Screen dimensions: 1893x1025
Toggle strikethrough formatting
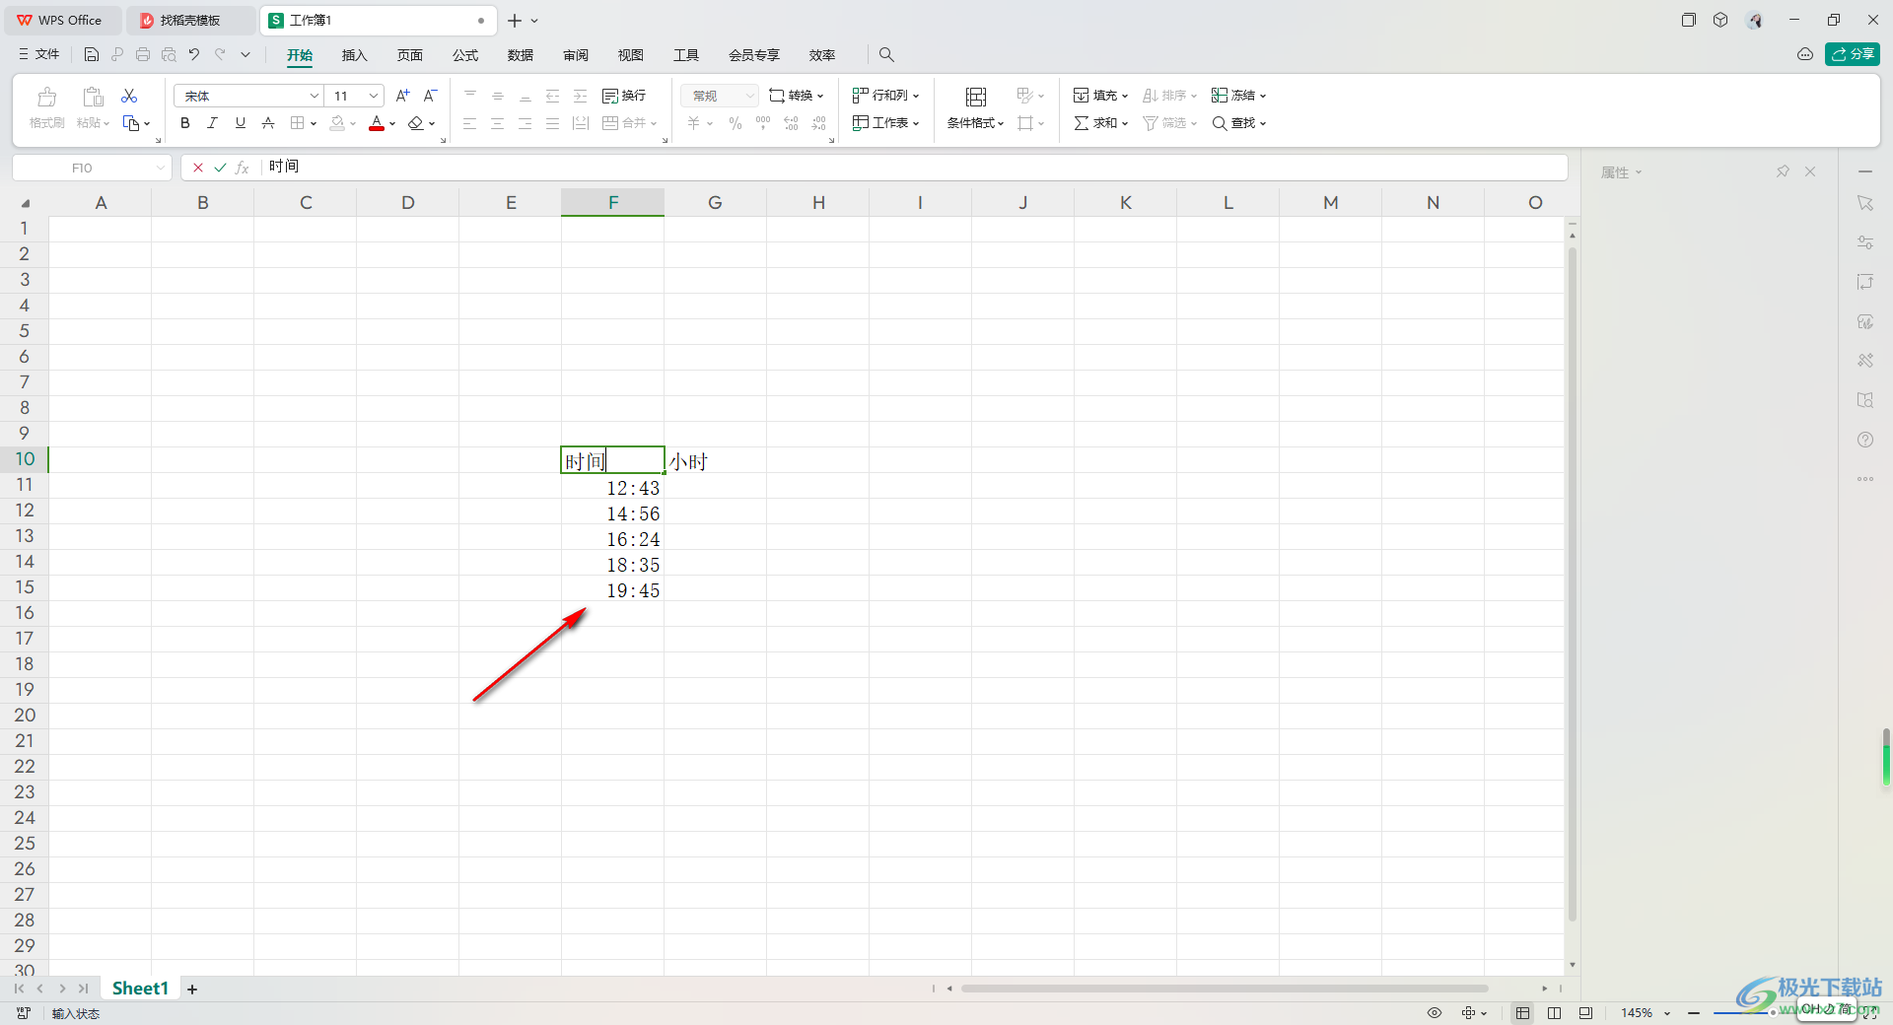267,123
